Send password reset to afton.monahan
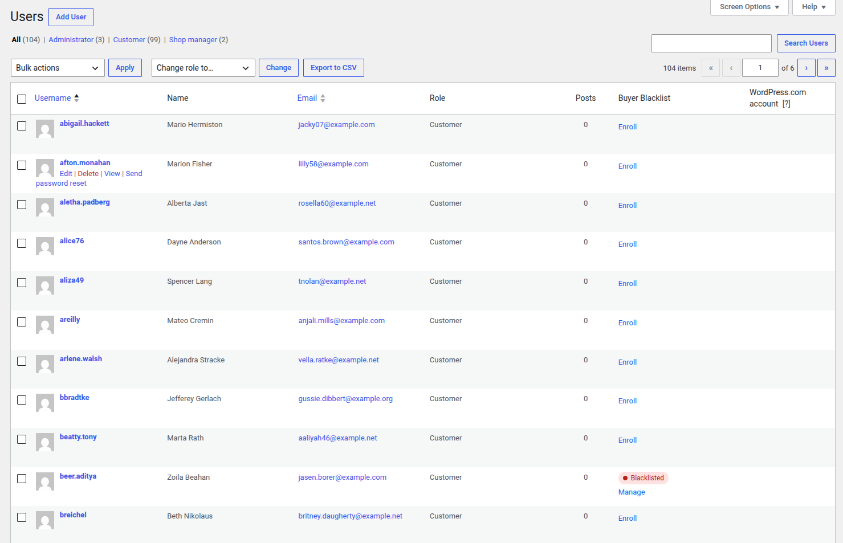843x543 pixels. 89,178
